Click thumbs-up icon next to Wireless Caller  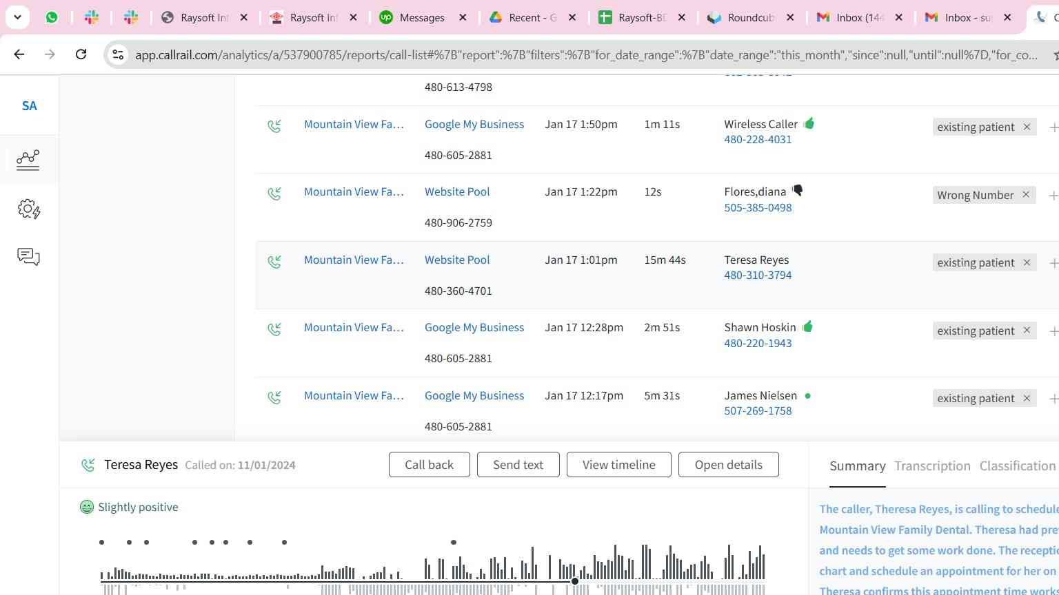809,123
